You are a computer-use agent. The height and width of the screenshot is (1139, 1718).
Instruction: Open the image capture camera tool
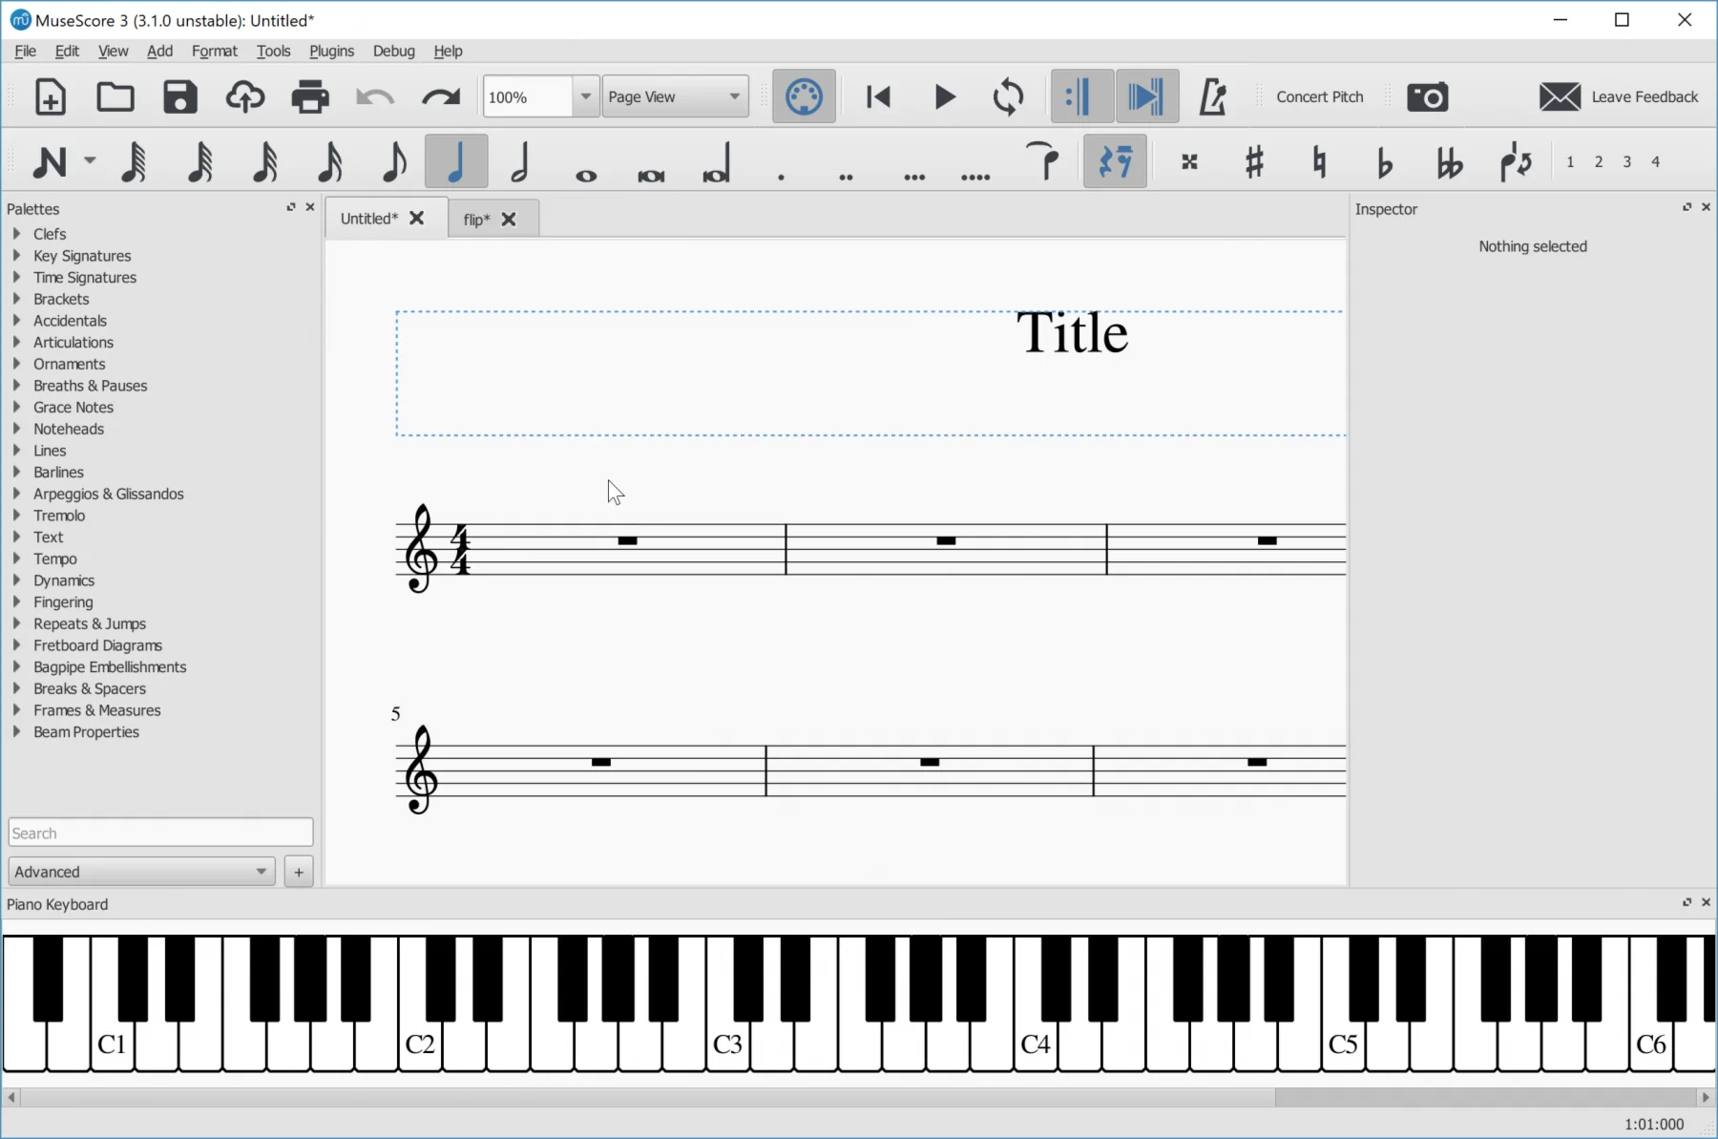point(1427,96)
